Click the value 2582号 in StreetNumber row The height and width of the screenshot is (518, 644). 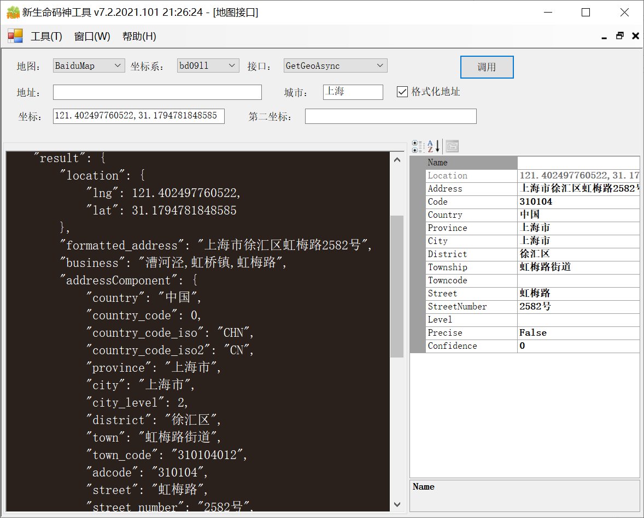tap(535, 306)
